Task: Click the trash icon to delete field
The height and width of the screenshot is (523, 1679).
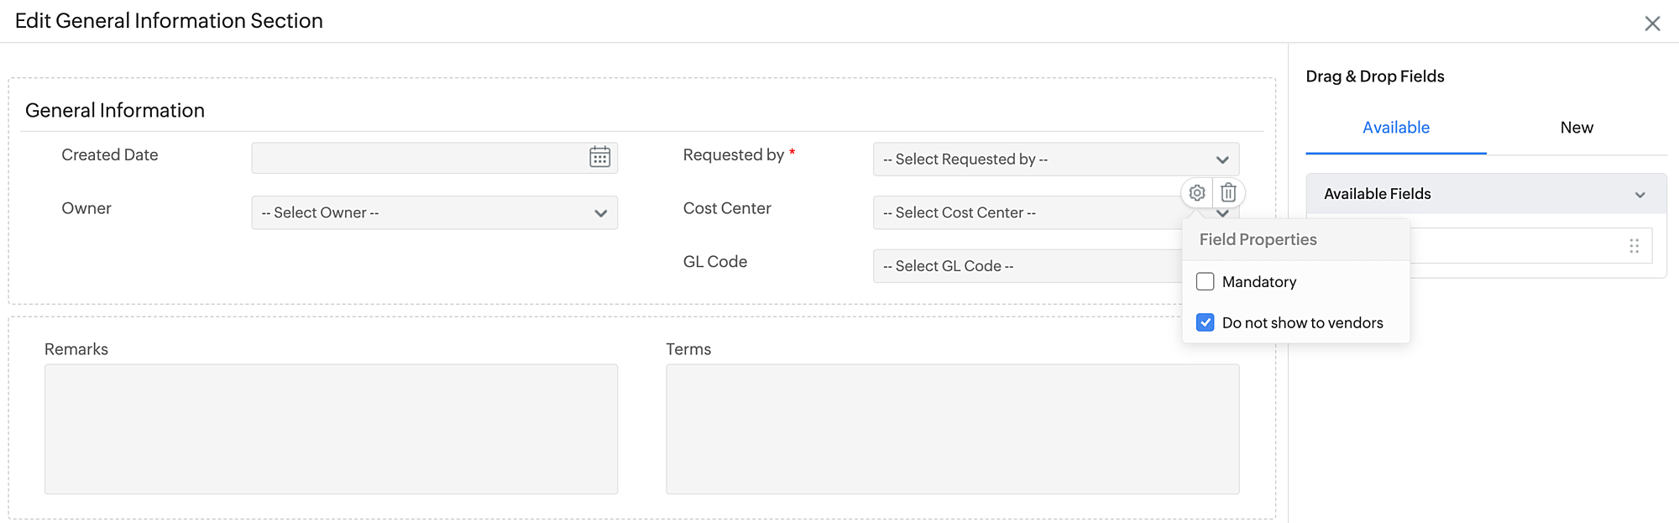Action: click(1228, 193)
